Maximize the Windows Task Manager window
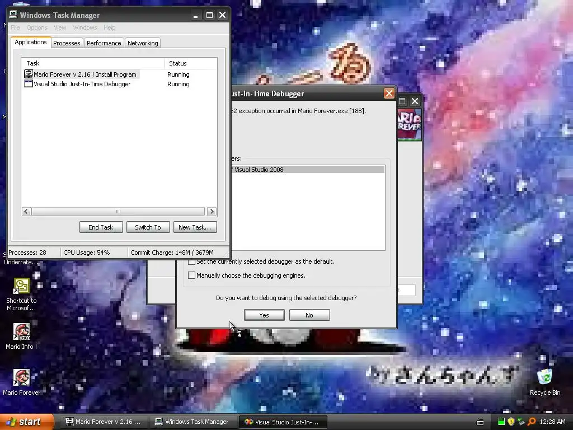 (x=209, y=15)
